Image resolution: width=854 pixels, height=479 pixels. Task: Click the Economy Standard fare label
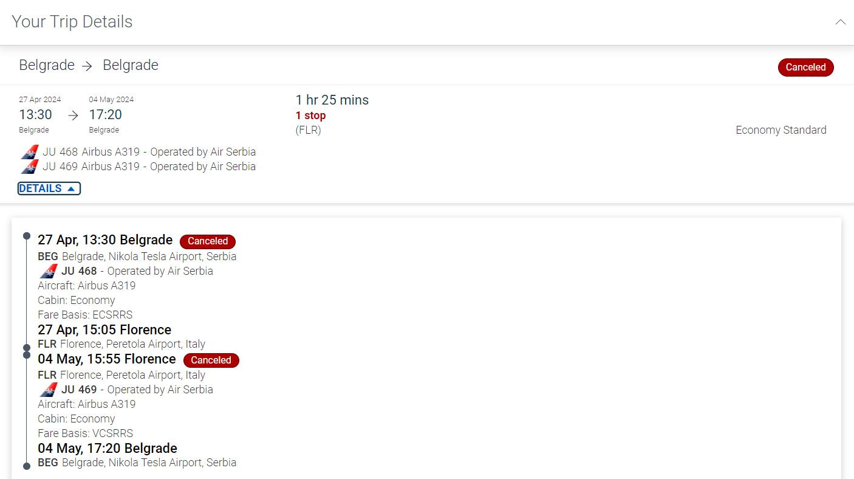(781, 130)
